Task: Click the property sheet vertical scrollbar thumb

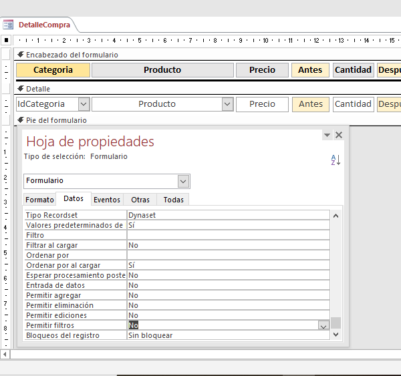Action: pyautogui.click(x=336, y=323)
